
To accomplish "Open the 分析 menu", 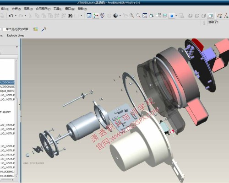I will (x=16, y=9).
